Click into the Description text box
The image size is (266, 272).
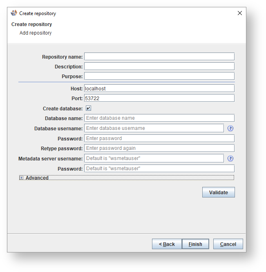(159, 66)
